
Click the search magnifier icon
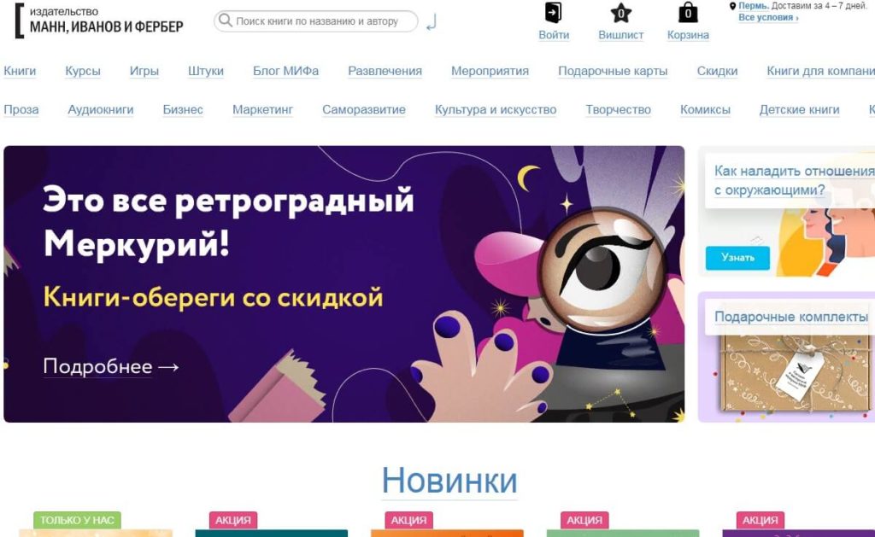click(x=225, y=20)
